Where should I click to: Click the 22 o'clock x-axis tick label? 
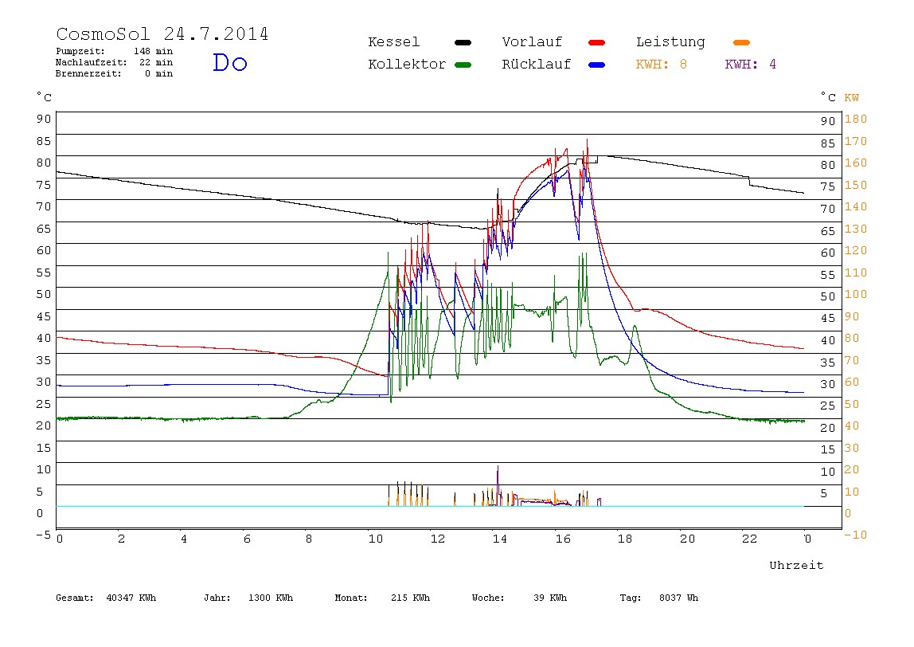point(749,539)
